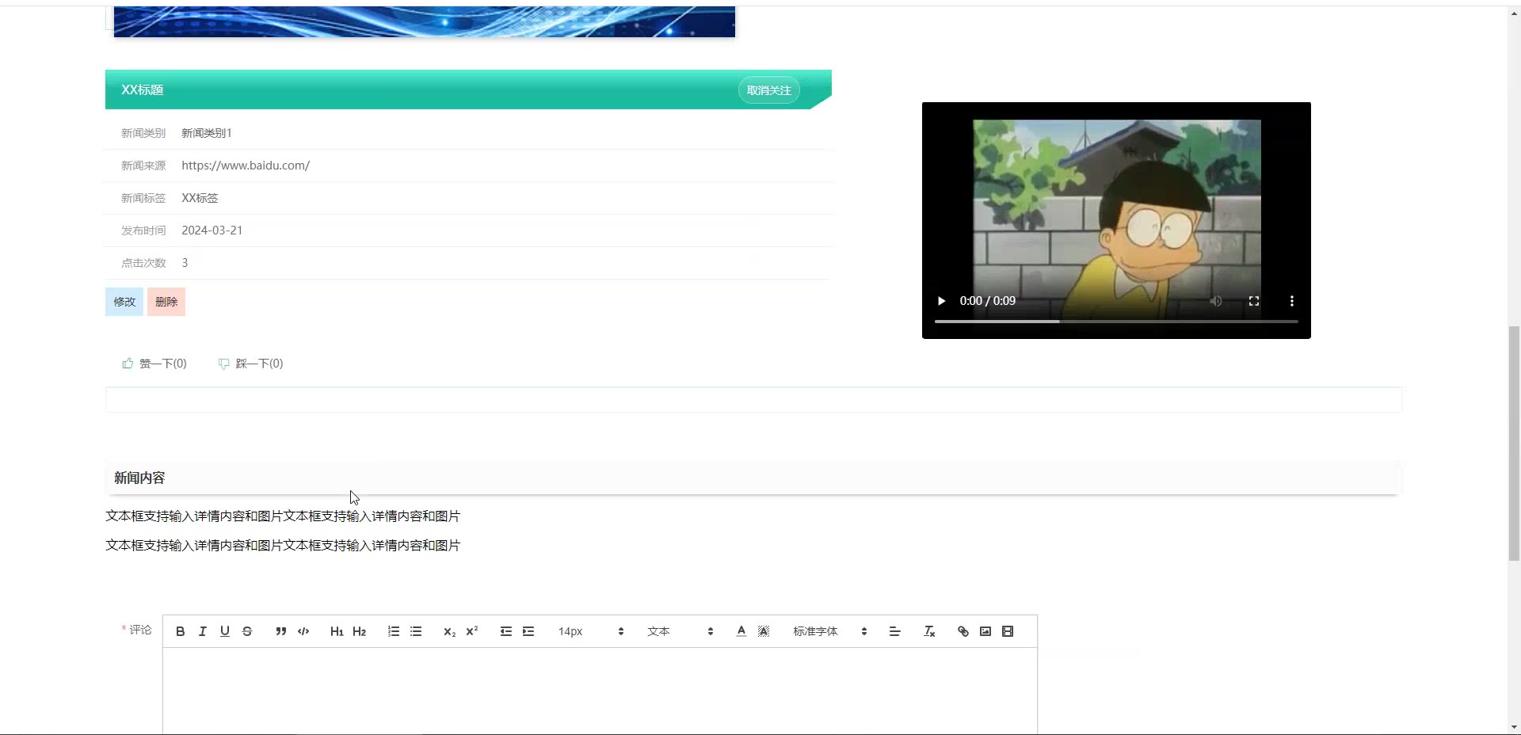Screen dimensions: 1521x735
Task: Click the 新闻来源 label
Action: pos(143,166)
